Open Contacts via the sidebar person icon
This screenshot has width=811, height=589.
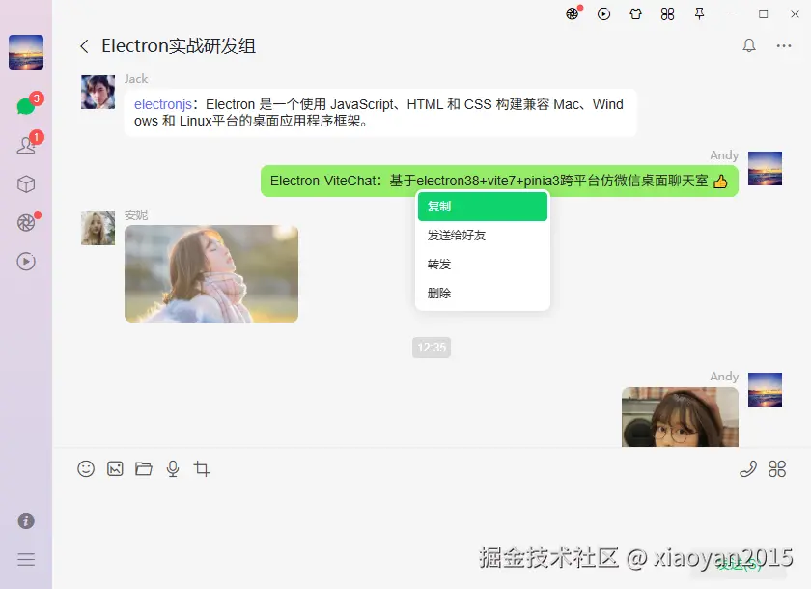coord(26,147)
